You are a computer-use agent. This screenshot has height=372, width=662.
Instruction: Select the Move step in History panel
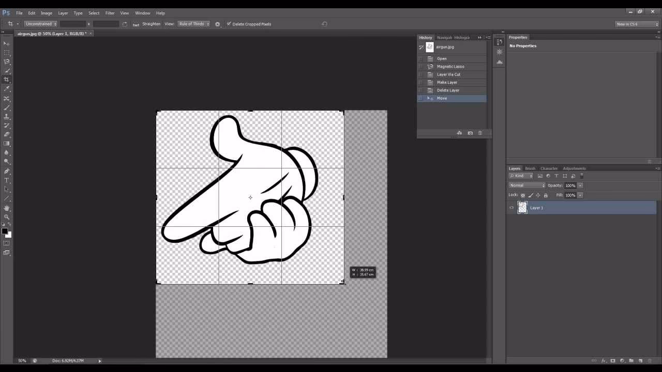coord(442,98)
